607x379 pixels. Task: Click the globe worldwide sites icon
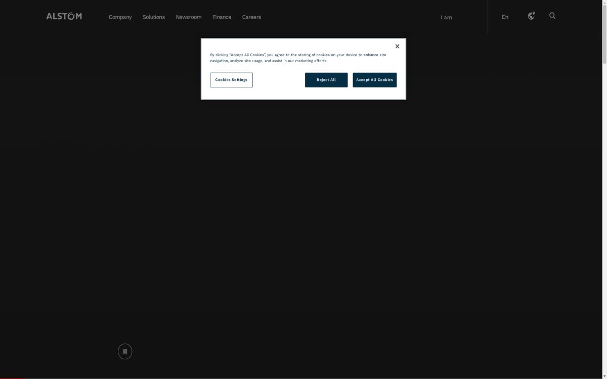pos(531,16)
